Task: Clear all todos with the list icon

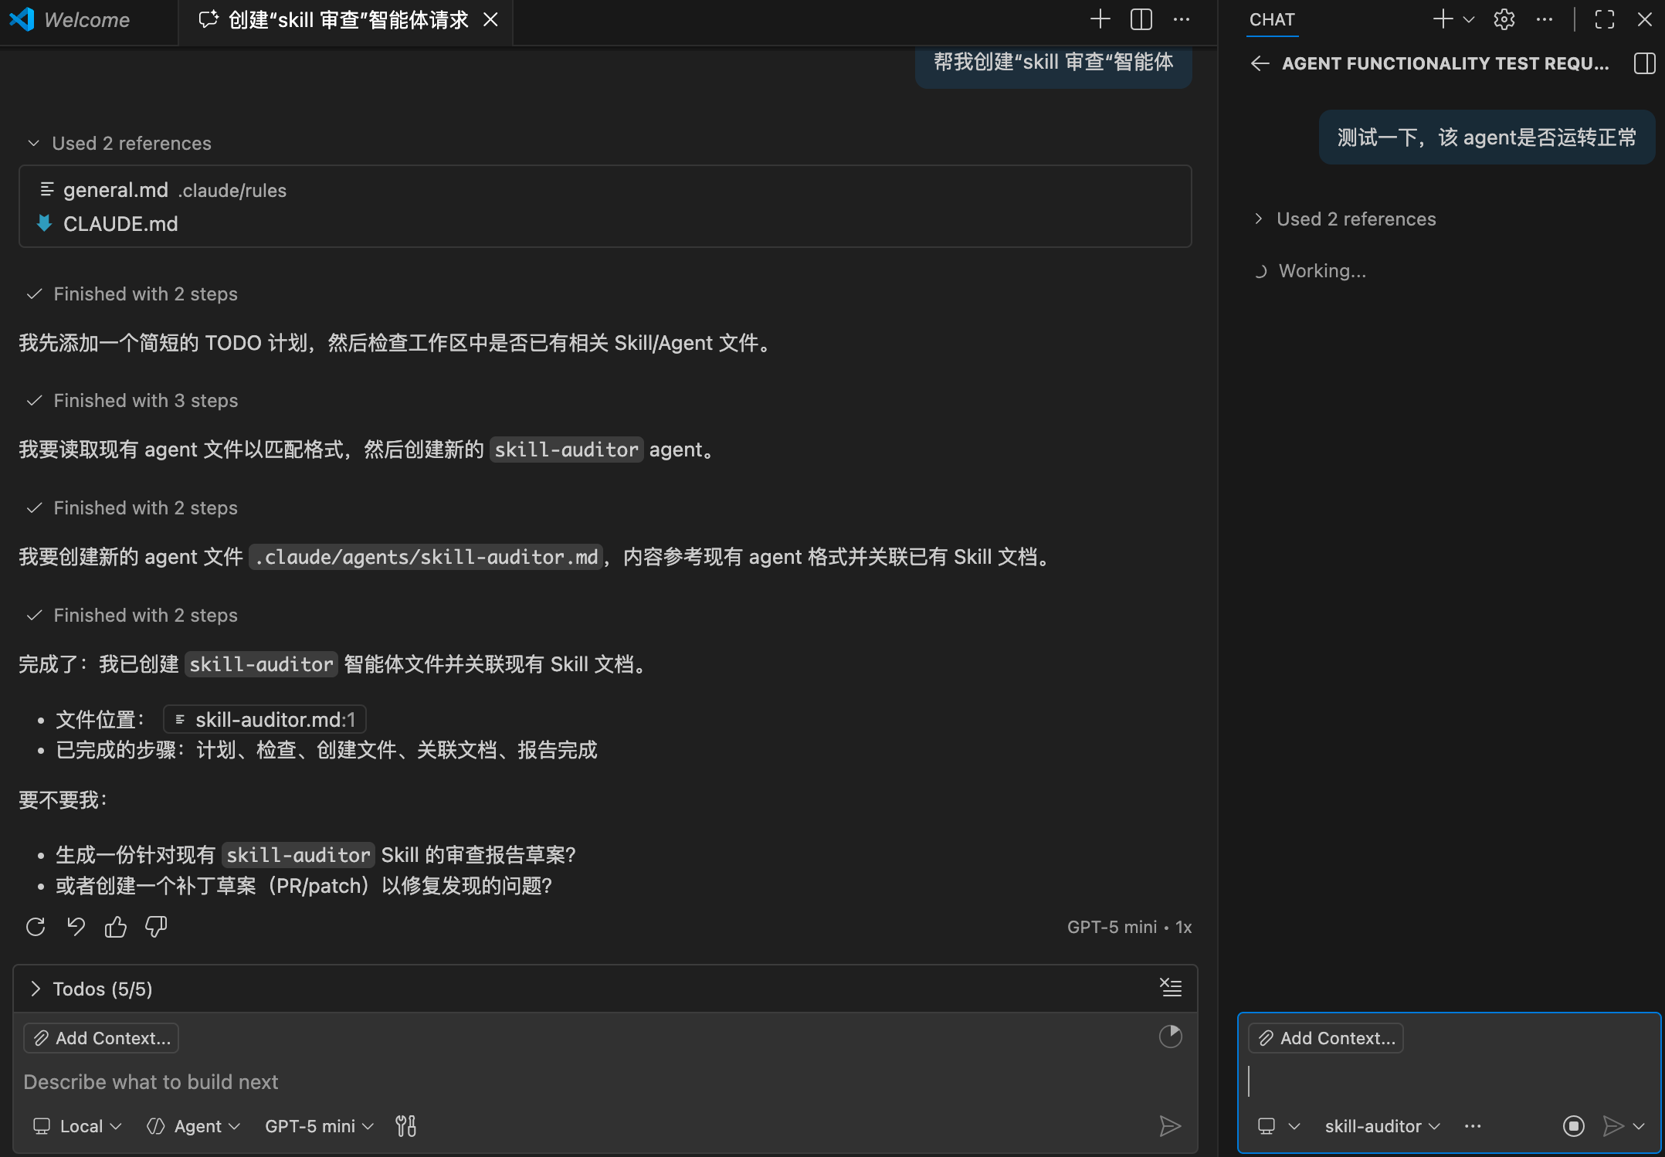Action: pyautogui.click(x=1171, y=987)
